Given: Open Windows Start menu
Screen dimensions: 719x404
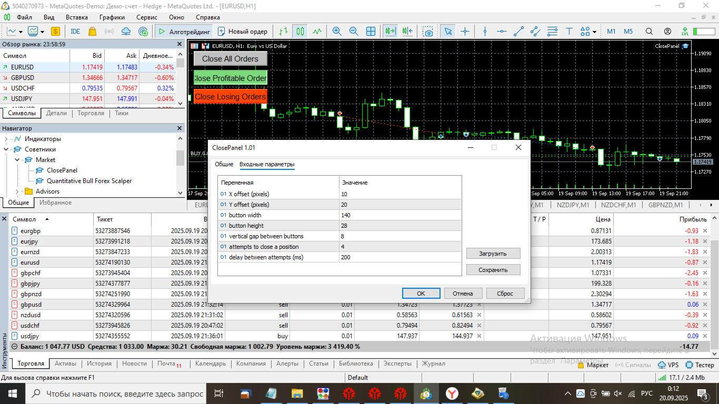Looking at the screenshot, I should point(12,393).
